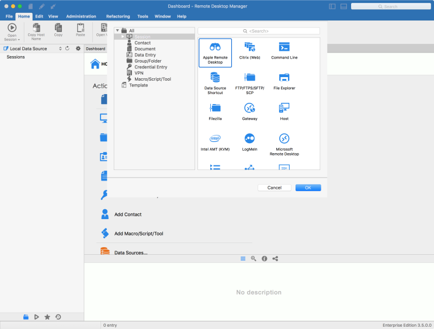Toggle the left sidebar layout icon in title bar
Screen dimensions: 434x329
coord(332,6)
